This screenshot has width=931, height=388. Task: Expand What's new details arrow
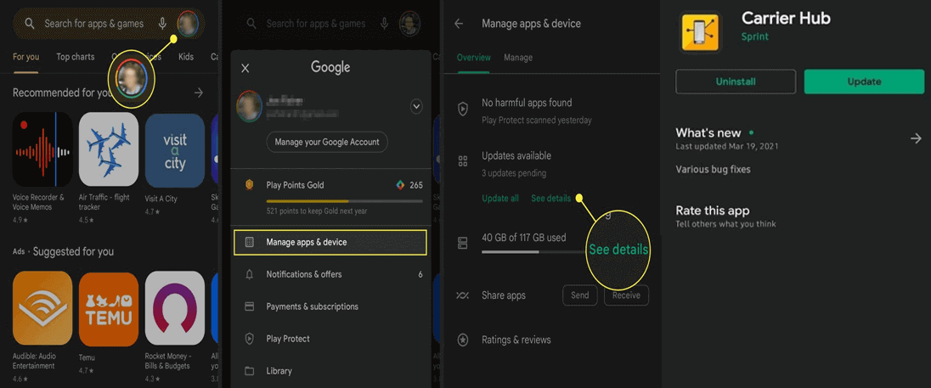(x=916, y=138)
